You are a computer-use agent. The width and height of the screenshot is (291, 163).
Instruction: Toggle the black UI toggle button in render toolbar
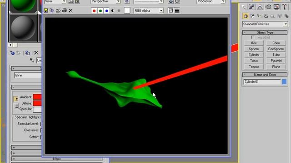[x=177, y=11]
